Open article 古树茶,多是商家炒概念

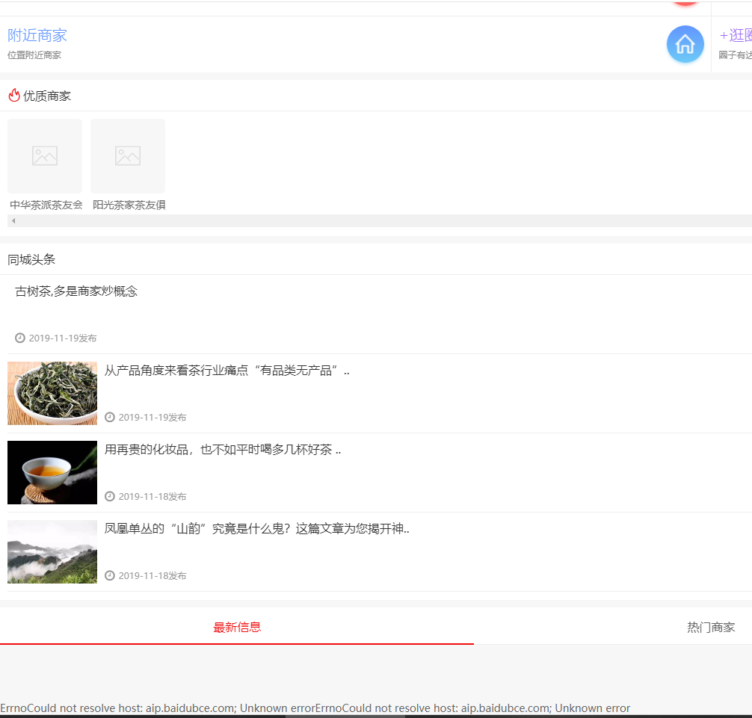76,291
